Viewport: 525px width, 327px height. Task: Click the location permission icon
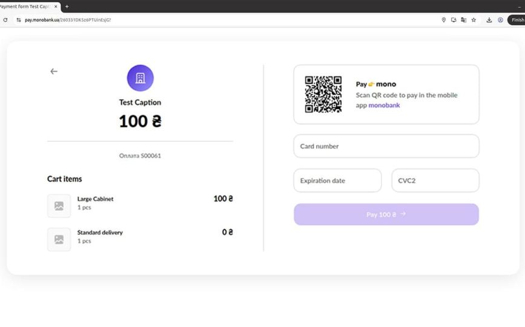pos(443,20)
